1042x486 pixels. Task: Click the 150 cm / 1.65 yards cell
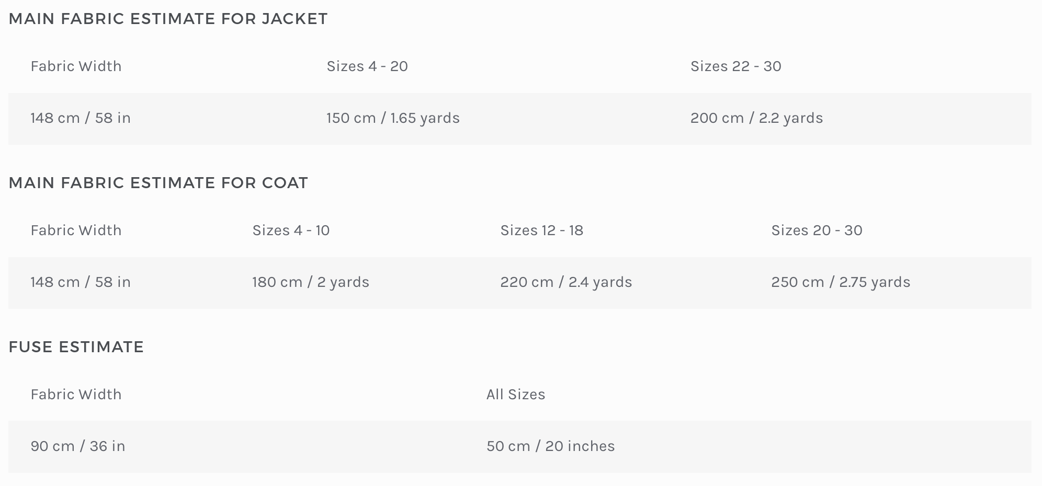[x=393, y=118]
